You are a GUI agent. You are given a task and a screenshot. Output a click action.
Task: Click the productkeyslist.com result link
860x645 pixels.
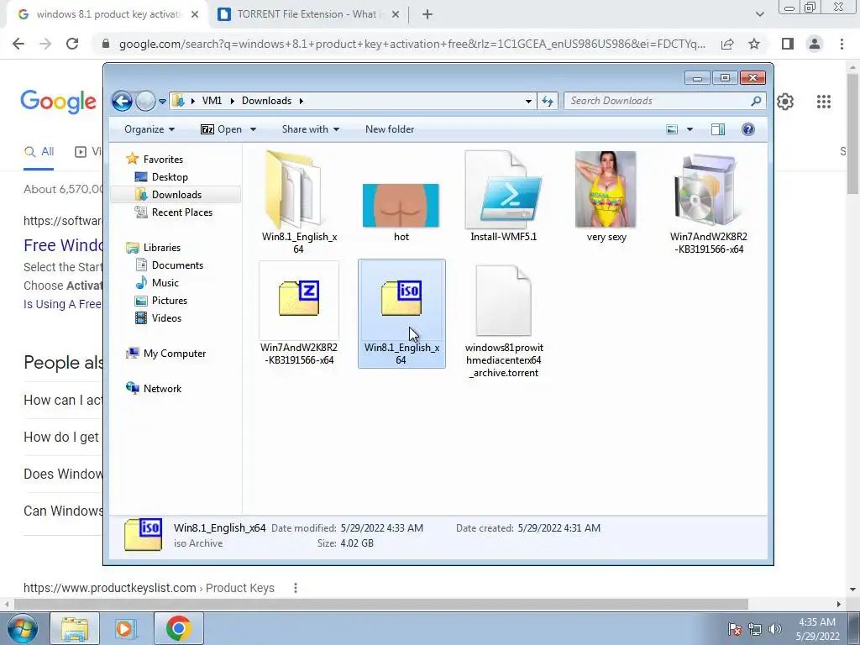(x=149, y=588)
